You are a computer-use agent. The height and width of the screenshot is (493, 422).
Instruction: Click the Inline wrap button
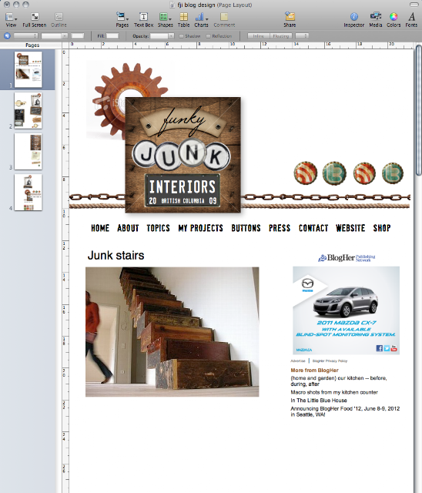(258, 36)
